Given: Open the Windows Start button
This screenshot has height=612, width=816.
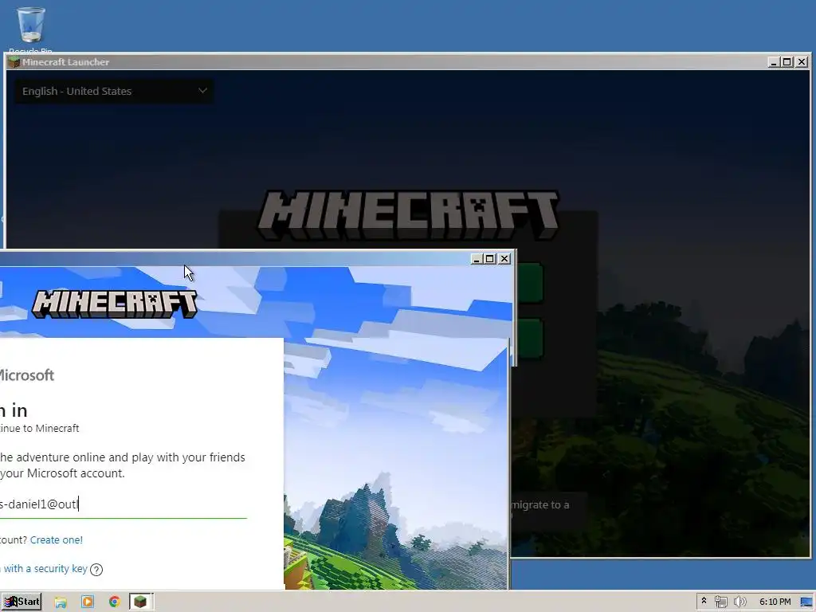Looking at the screenshot, I should pos(22,602).
